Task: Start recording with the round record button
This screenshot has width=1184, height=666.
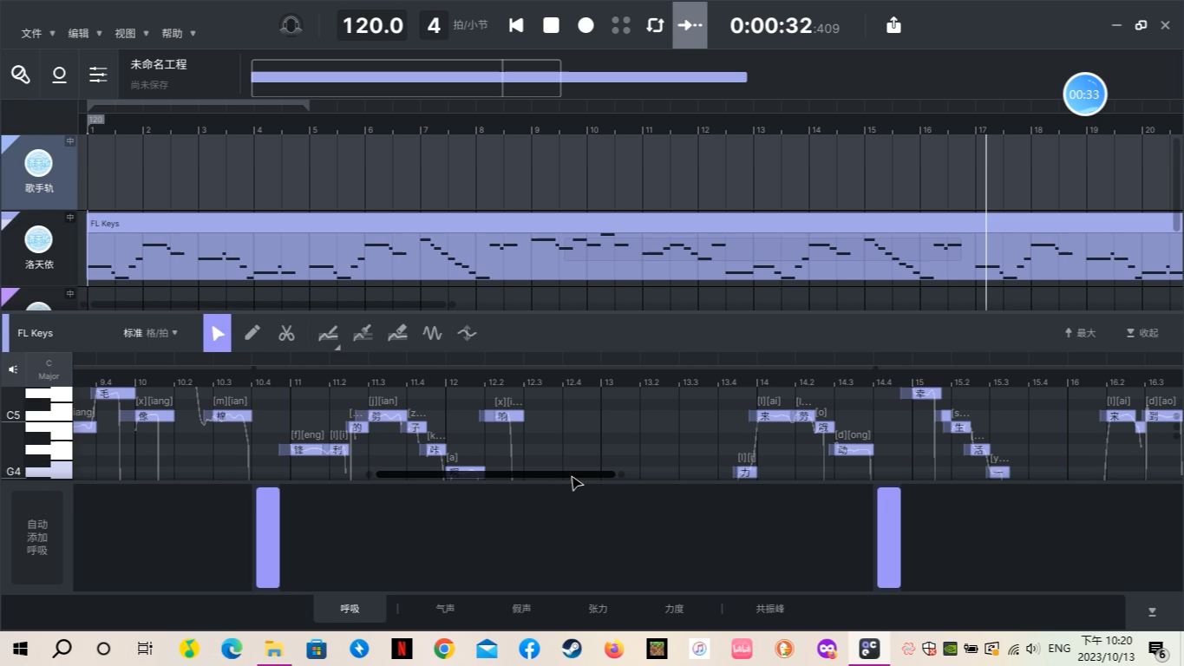Action: pyautogui.click(x=586, y=25)
